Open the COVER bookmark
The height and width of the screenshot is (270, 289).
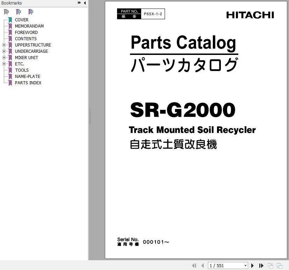22,20
